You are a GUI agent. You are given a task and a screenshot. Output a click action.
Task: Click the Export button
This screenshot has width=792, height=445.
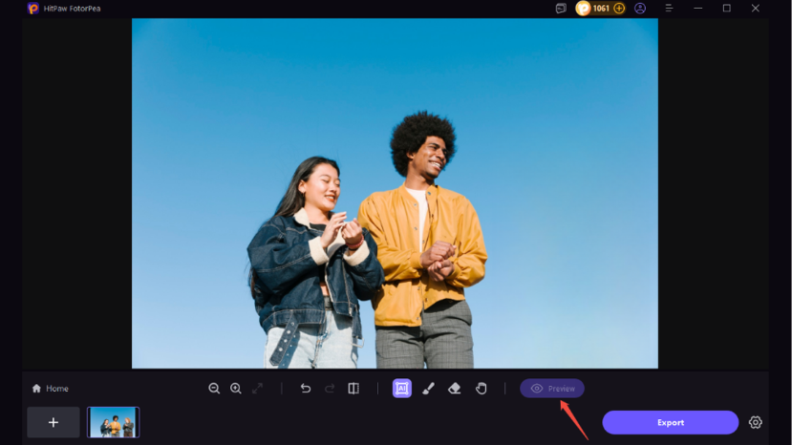[x=671, y=422]
